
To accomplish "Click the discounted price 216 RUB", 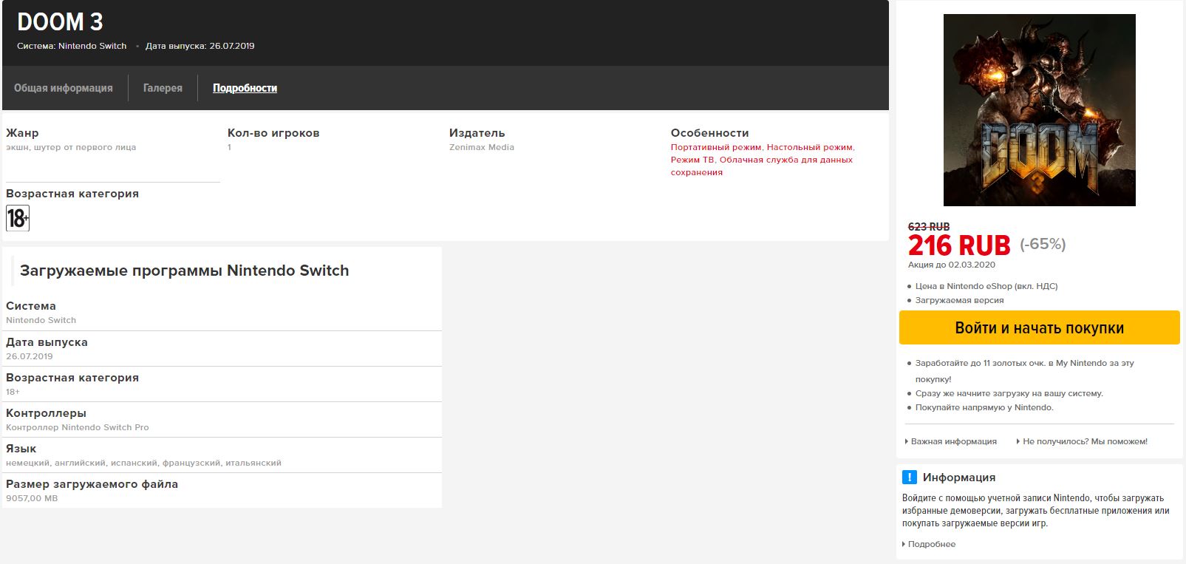I will click(x=959, y=245).
